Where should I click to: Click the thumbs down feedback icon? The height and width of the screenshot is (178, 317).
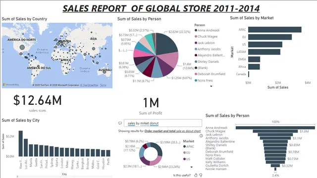[x=201, y=175]
